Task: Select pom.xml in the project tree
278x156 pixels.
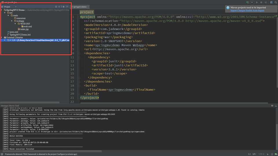Action: [x=12, y=32]
